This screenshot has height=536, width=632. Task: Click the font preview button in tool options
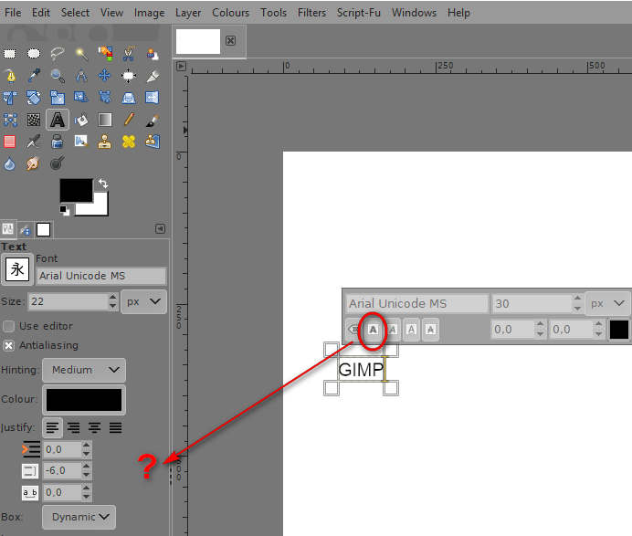pyautogui.click(x=17, y=269)
